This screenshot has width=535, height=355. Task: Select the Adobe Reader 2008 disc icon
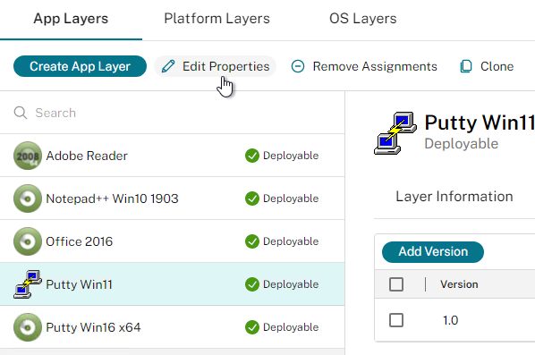click(x=28, y=156)
